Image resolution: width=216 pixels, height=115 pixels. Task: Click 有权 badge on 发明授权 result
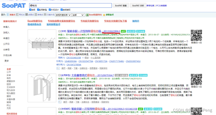coord(140,109)
